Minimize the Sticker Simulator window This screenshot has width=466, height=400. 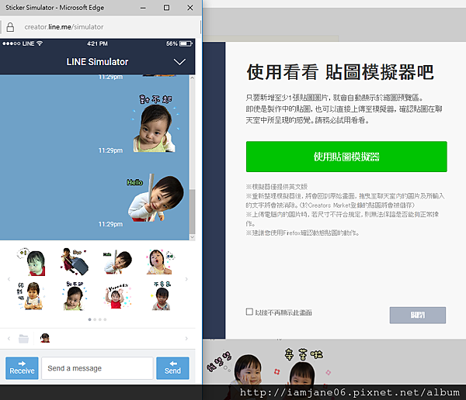point(143,8)
